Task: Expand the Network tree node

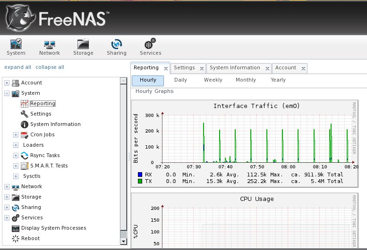Action: coord(7,186)
